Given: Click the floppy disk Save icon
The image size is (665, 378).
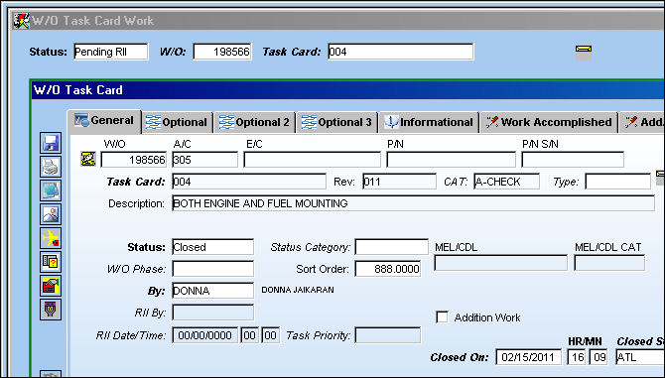Looking at the screenshot, I should (x=51, y=143).
